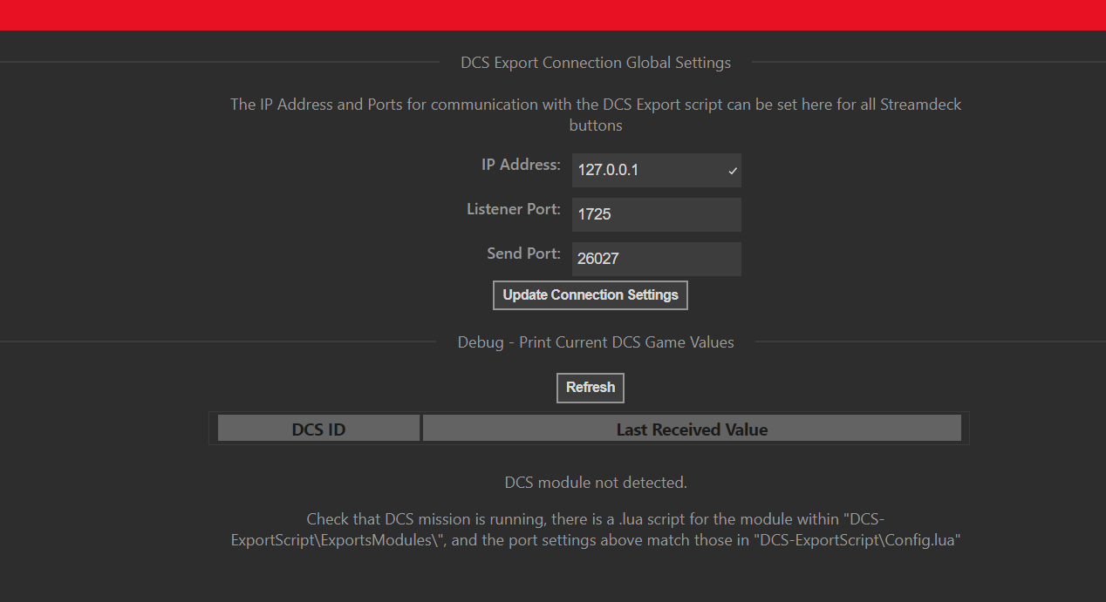Select the Listener Port input with 1725
Viewport: 1106px width, 602px height.
coord(656,214)
